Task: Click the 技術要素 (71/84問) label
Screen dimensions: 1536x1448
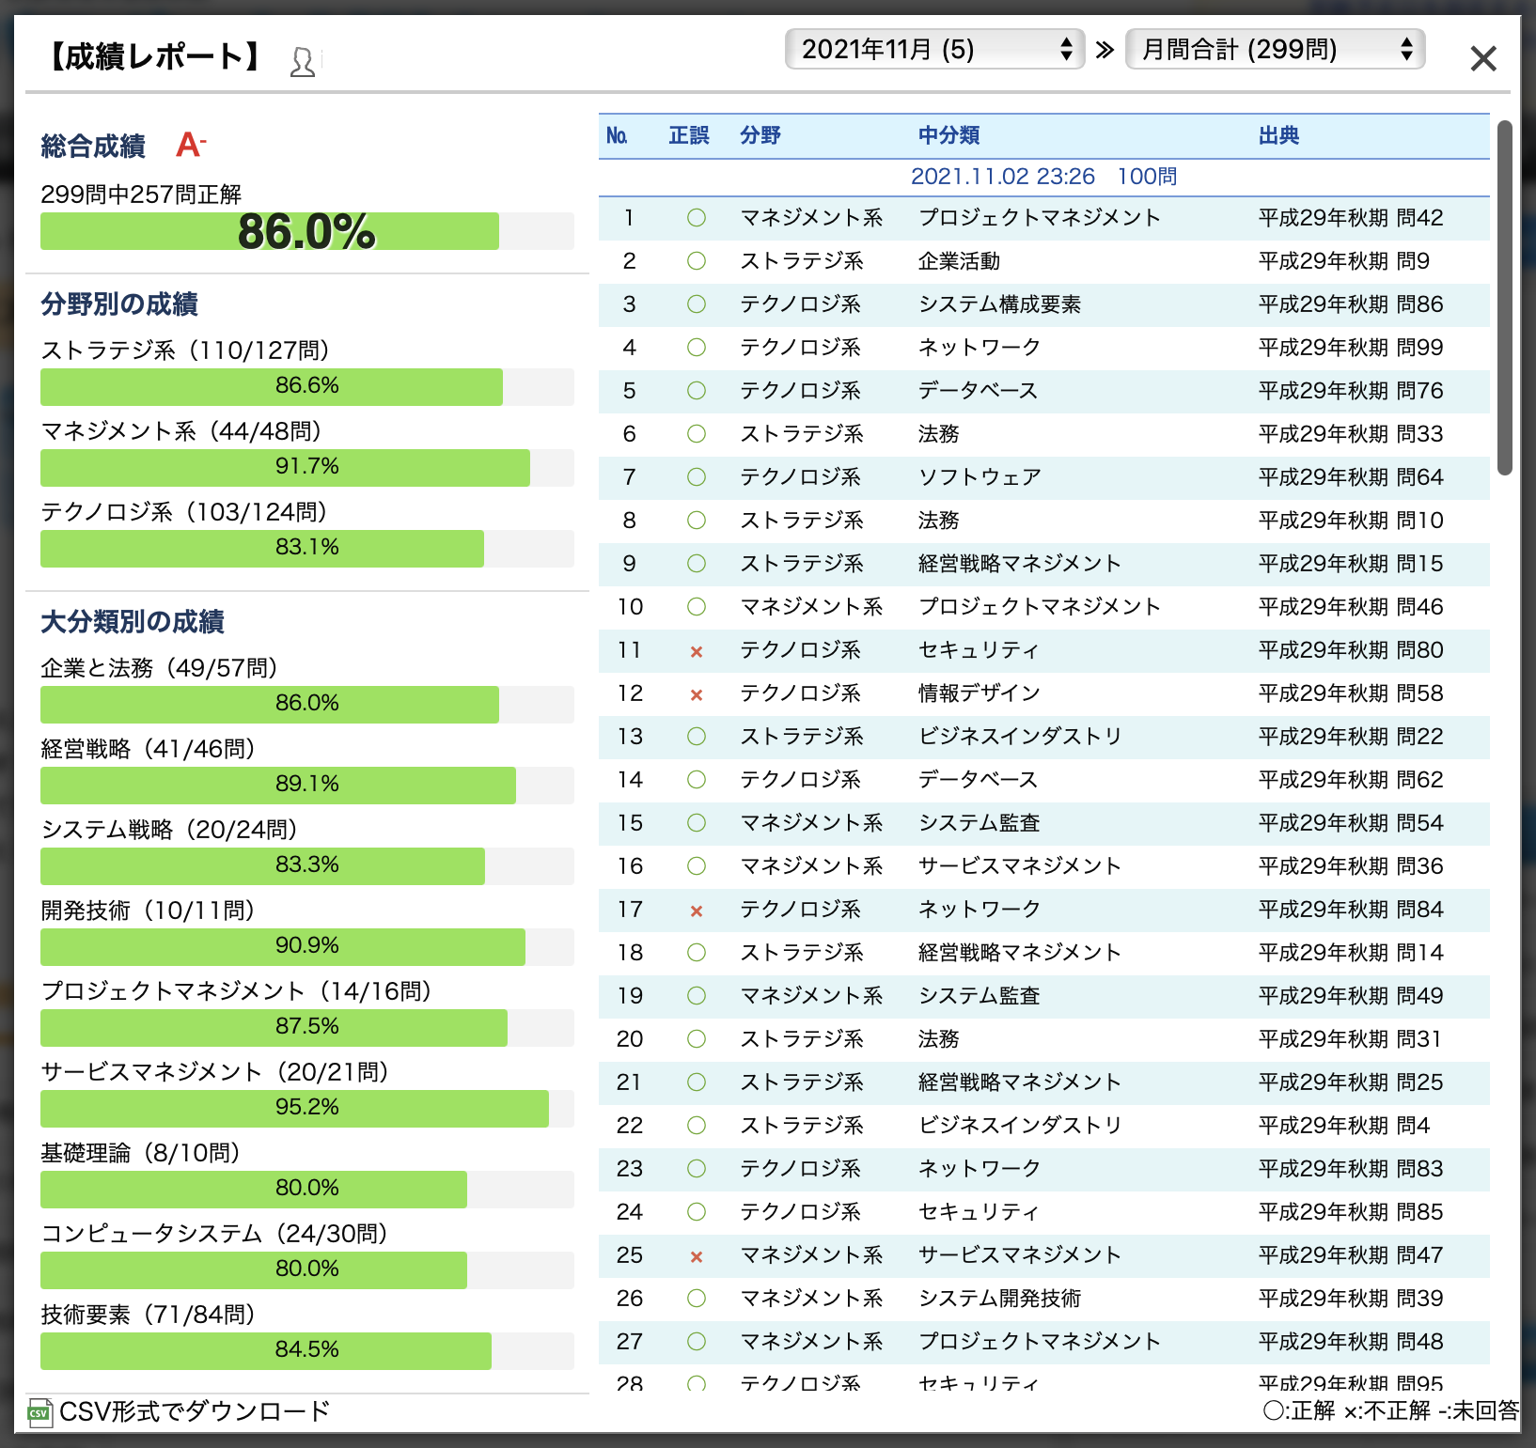Action: (148, 1315)
